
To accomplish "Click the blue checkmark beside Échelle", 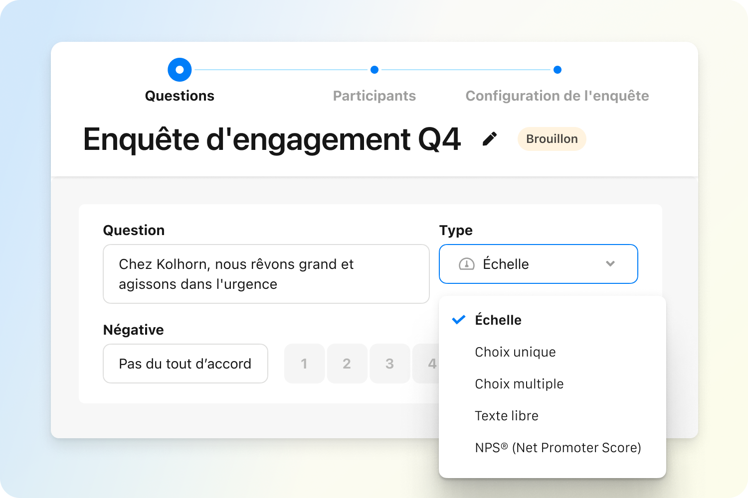I will [x=458, y=320].
